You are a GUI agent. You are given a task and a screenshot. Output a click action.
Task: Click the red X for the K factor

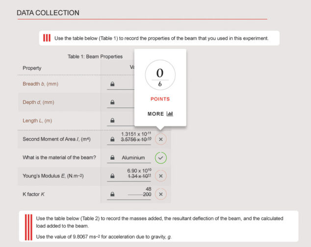160,194
